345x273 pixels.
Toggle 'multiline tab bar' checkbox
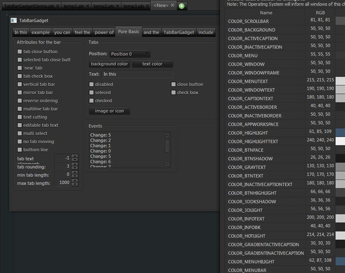click(20, 109)
